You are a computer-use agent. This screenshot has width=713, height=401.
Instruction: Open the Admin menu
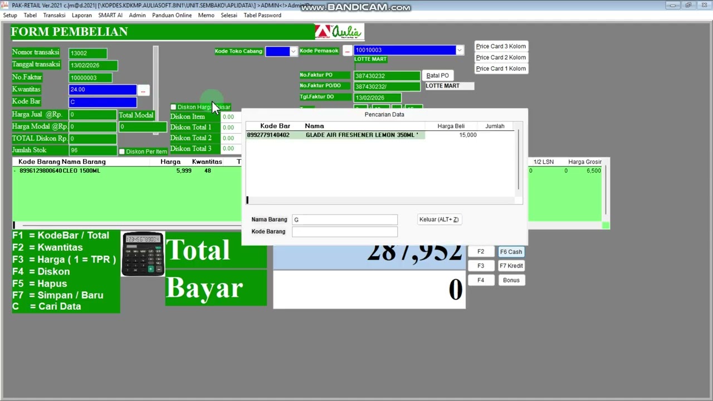[x=137, y=15]
